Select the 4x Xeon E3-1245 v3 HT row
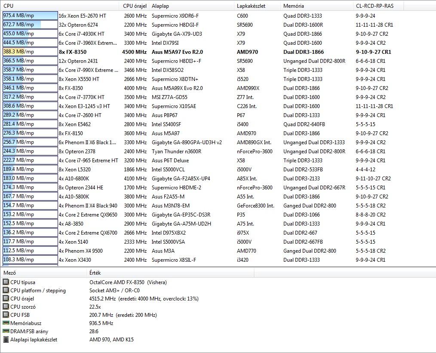The width and height of the screenshot is (436, 353). 218,106
